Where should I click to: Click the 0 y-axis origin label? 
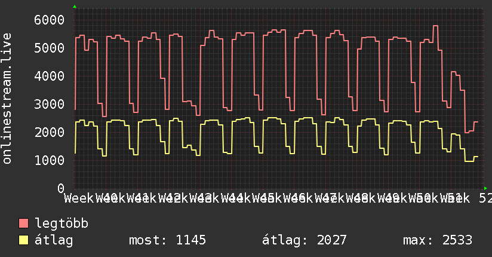click(61, 188)
